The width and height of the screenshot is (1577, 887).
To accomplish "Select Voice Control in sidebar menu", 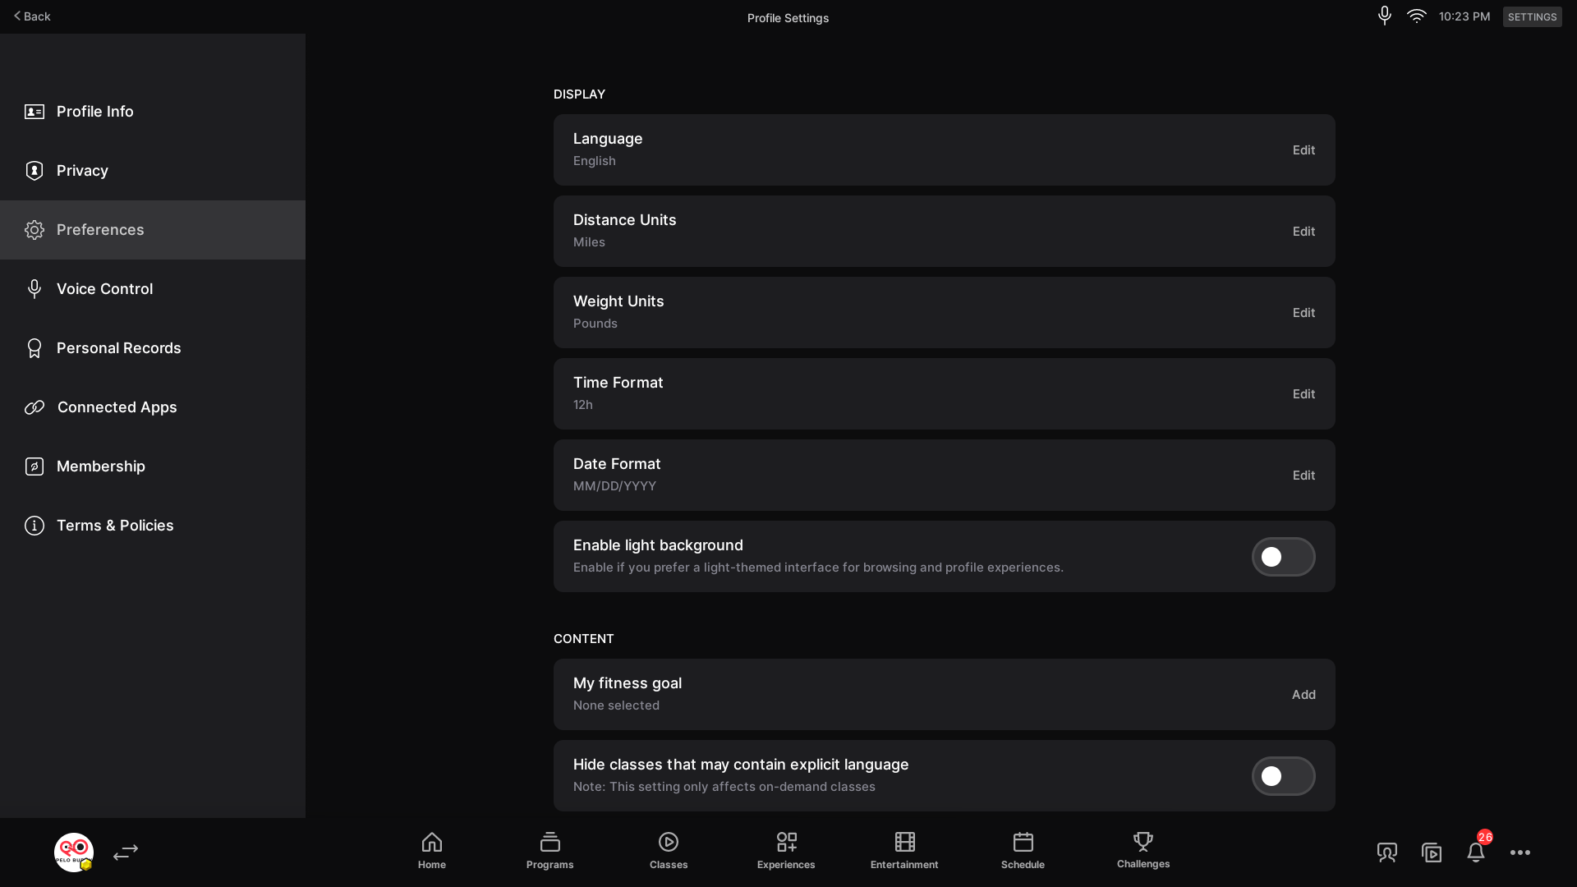I will click(104, 289).
